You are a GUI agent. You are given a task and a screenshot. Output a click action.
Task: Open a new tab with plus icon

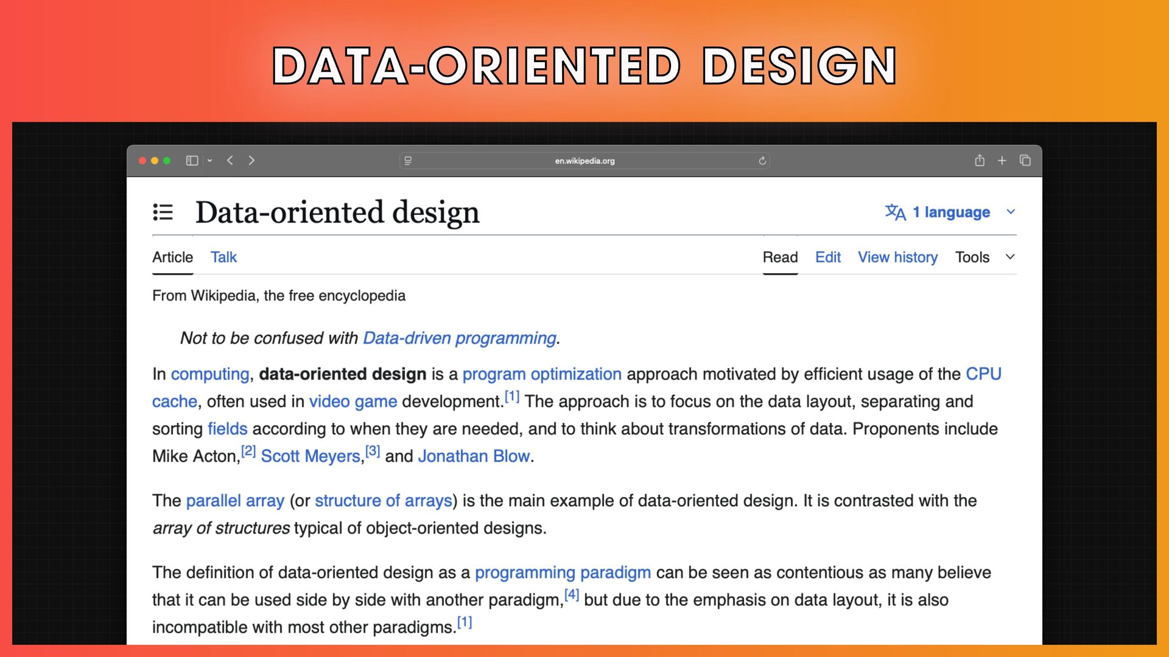point(1002,161)
